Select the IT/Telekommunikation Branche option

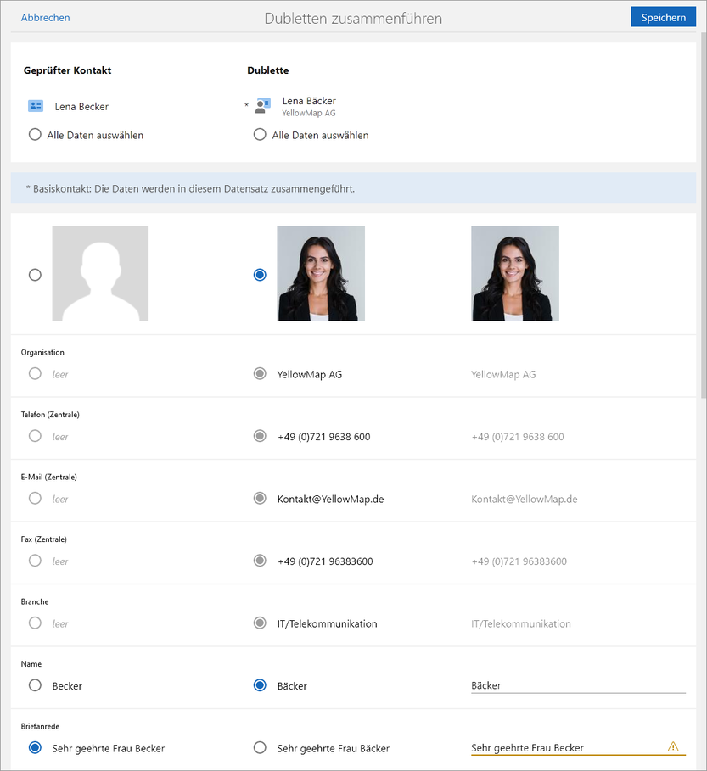pyautogui.click(x=260, y=623)
